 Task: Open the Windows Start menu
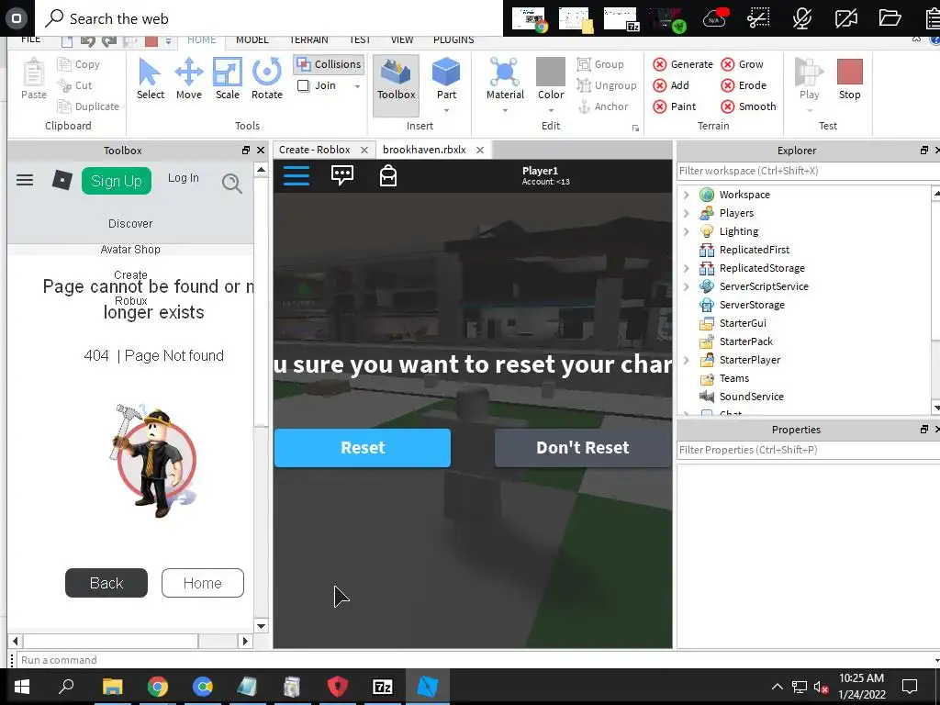click(22, 687)
